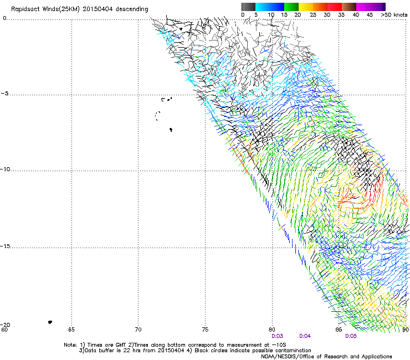Click the NOAA/NESDIS credit text
Viewport: 410px width, 360px height.
pos(326,356)
